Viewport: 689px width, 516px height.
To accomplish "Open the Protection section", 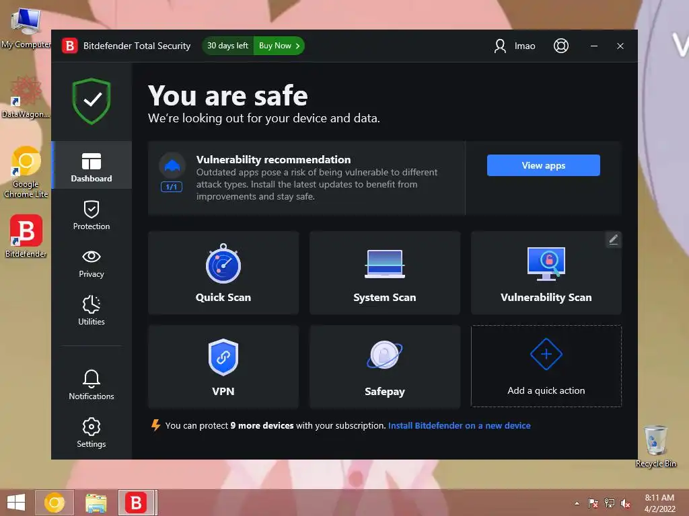I will [x=92, y=215].
